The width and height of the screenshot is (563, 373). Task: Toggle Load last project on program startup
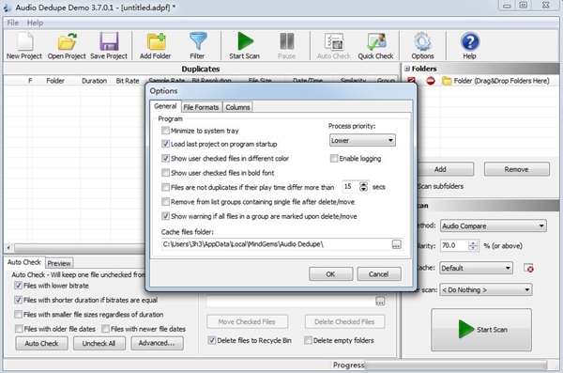165,144
